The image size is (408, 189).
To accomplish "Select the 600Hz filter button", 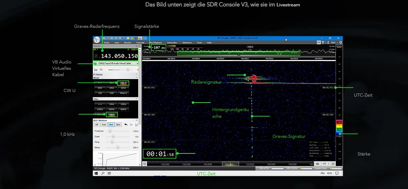I will click(123, 109).
